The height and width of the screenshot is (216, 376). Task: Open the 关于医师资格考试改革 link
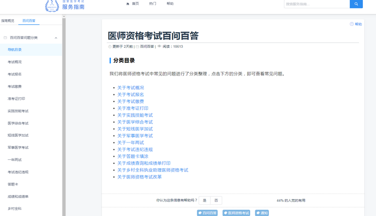[x=140, y=177]
